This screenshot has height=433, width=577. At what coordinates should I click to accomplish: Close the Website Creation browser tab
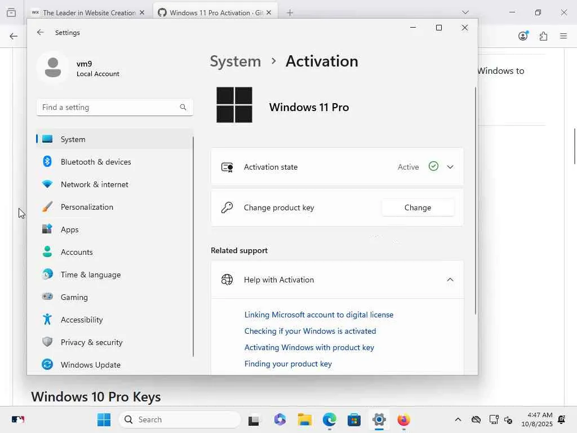(142, 12)
